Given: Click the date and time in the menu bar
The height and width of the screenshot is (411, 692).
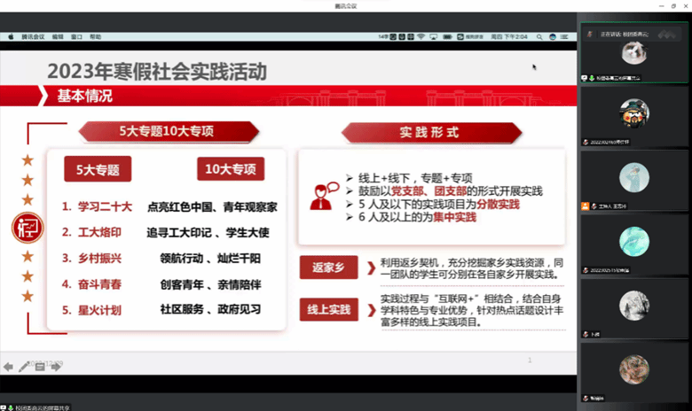Looking at the screenshot, I should [510, 37].
